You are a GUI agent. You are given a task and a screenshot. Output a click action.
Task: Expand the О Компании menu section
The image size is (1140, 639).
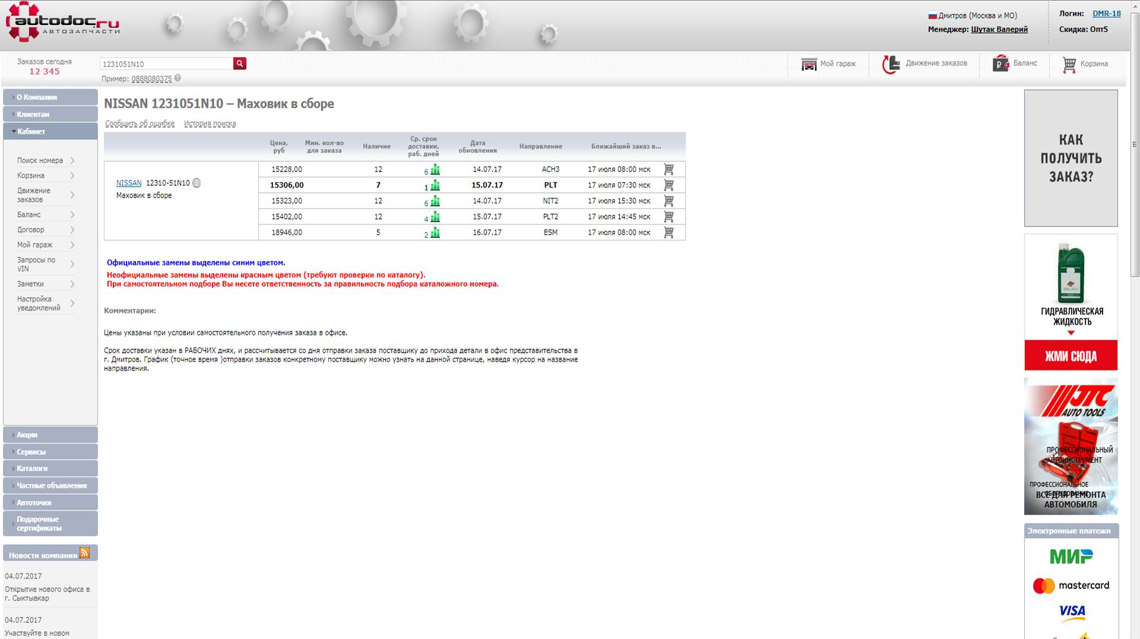tap(50, 97)
